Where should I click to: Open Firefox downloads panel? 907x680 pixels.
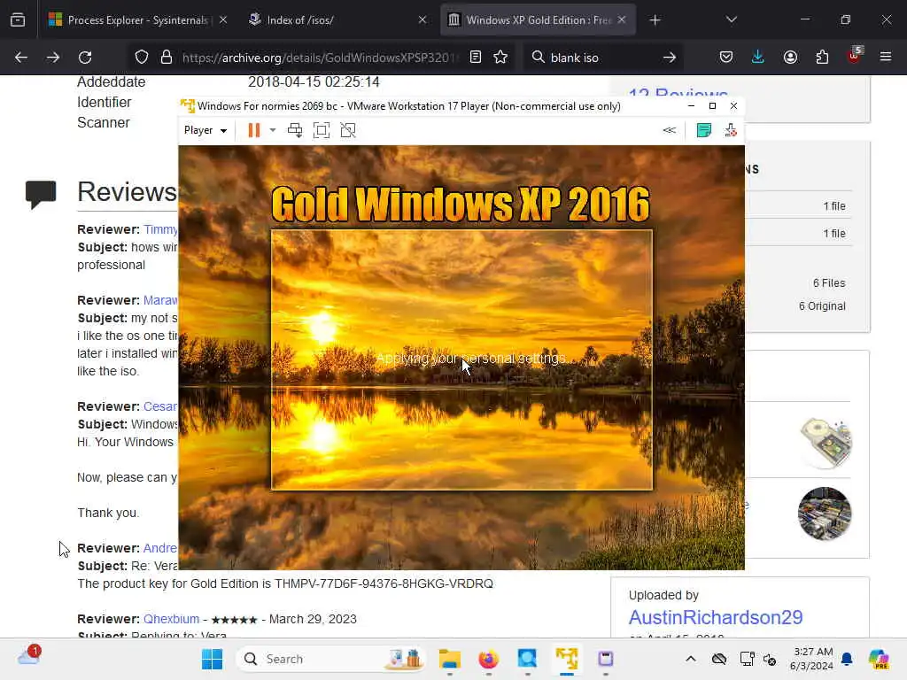758,57
